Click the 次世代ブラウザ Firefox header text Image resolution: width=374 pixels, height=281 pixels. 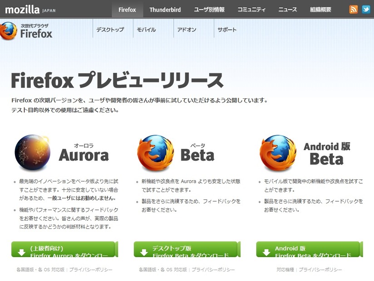pos(36,31)
